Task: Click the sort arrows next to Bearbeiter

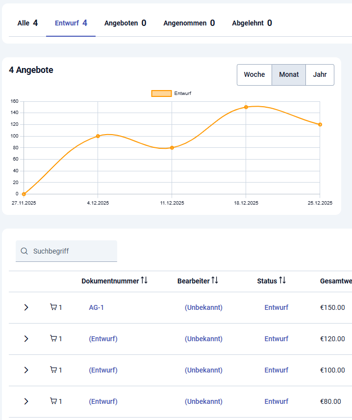Action: [215, 280]
